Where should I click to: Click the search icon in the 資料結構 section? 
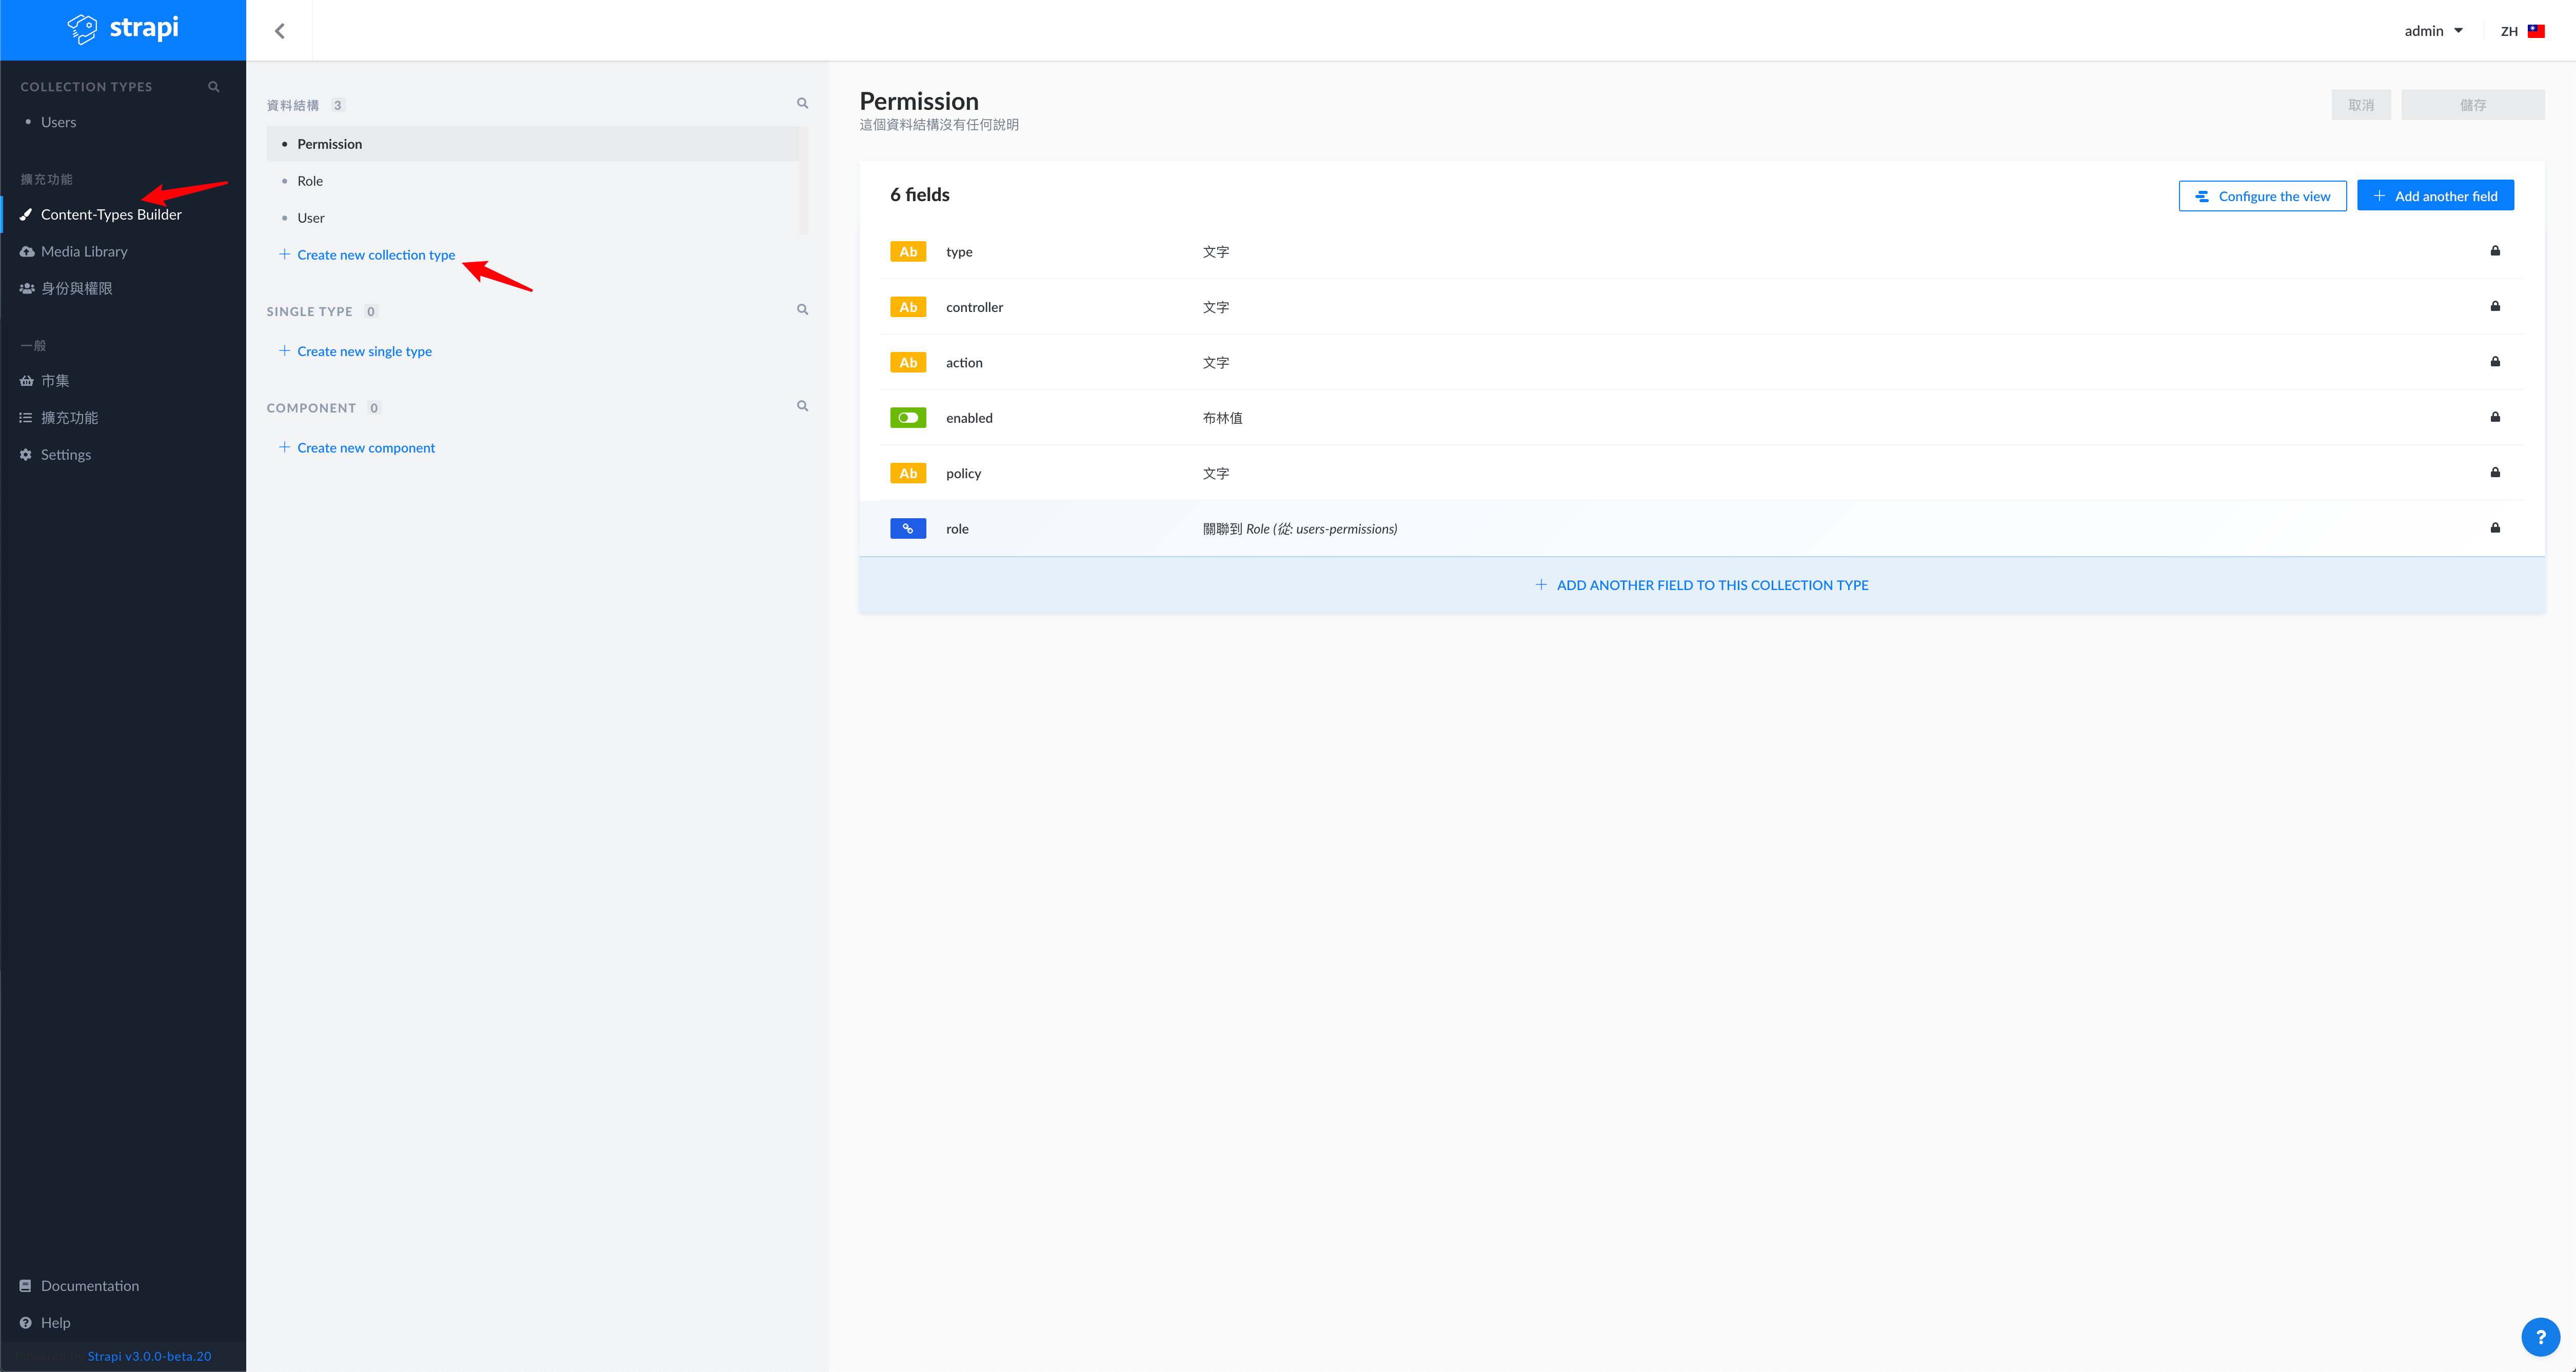click(x=802, y=103)
